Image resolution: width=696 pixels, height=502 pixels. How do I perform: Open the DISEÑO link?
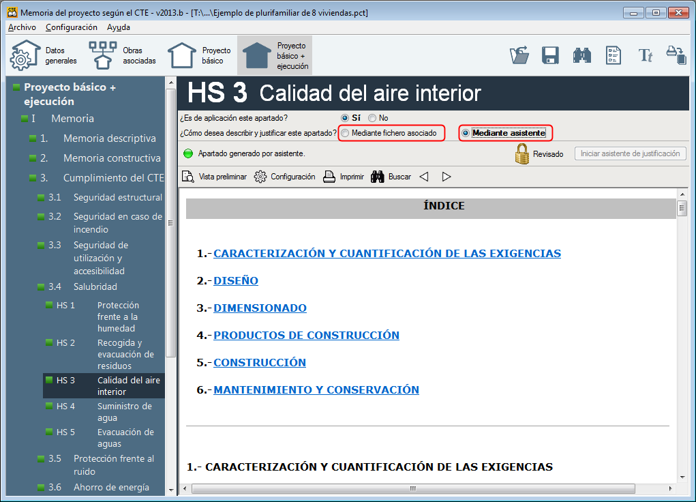pos(236,281)
